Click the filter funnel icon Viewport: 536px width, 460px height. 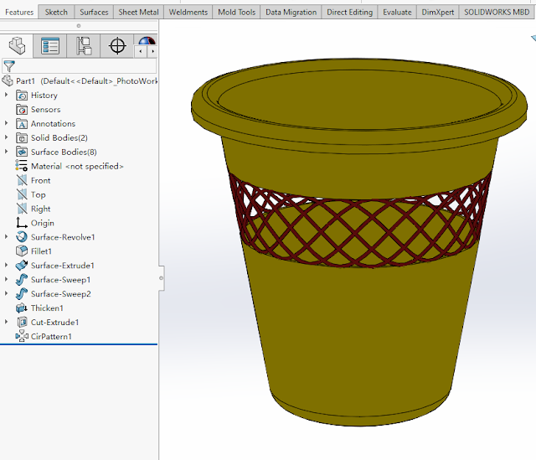point(9,65)
